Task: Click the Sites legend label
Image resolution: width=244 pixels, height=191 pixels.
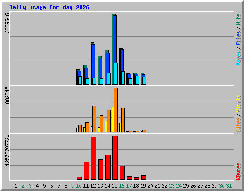Action: click(x=238, y=125)
